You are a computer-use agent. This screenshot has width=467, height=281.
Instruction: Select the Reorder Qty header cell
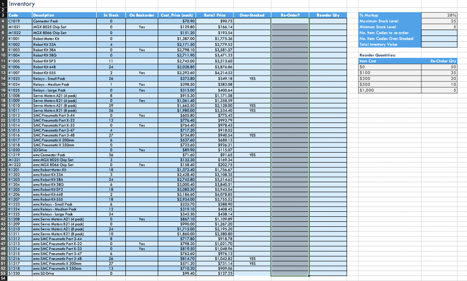pyautogui.click(x=328, y=15)
